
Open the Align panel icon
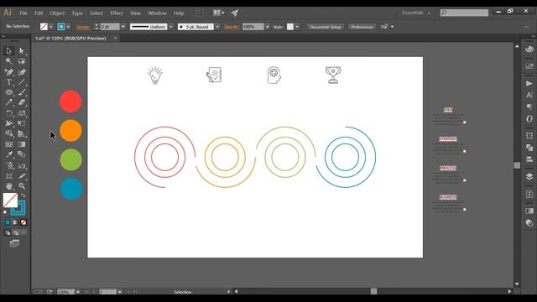click(529, 159)
